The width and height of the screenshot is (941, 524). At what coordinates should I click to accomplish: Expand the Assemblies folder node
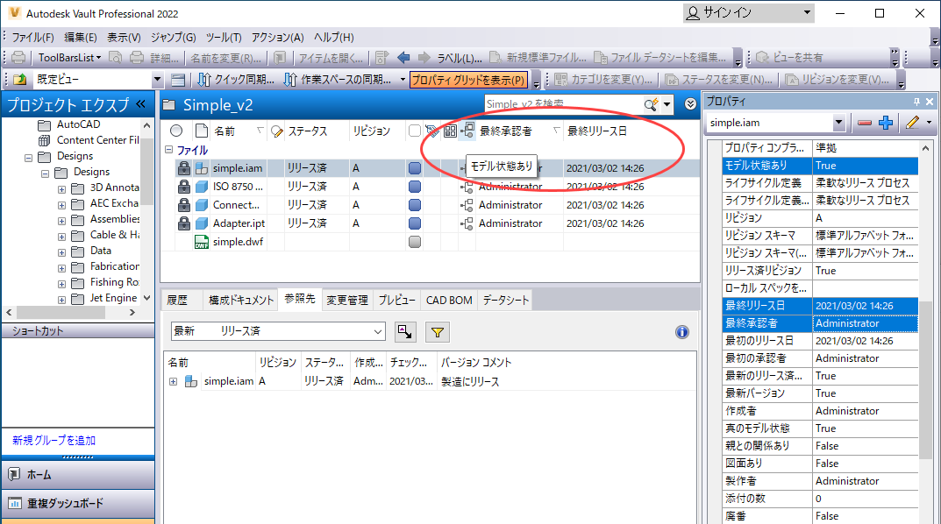(x=61, y=221)
